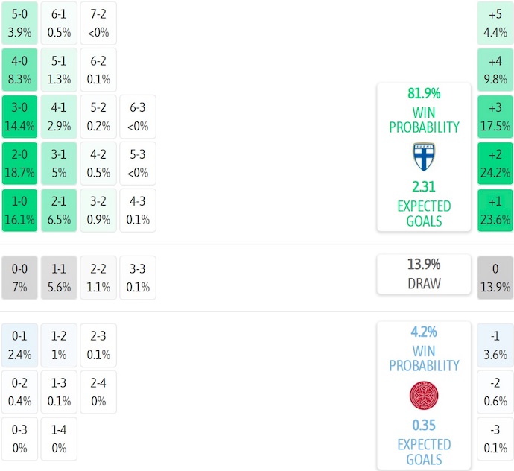Pick the 1-1 draw score tile
514x471 pixels.
coord(59,278)
